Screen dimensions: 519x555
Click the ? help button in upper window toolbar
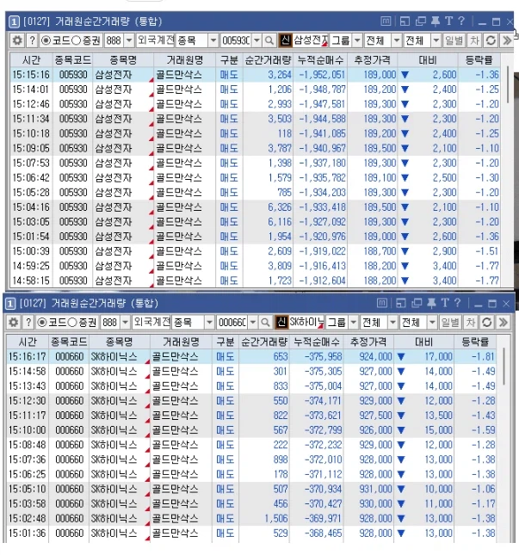(x=32, y=40)
